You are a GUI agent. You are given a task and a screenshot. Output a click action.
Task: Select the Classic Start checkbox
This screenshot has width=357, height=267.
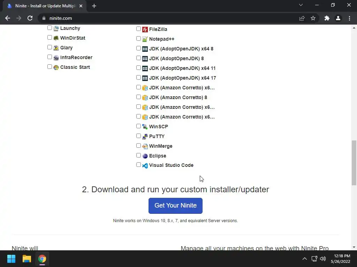50,66
